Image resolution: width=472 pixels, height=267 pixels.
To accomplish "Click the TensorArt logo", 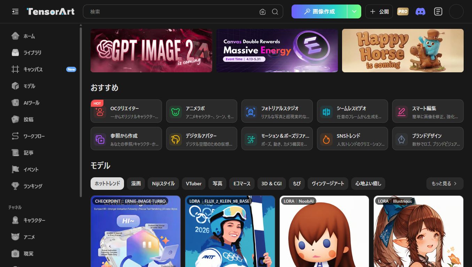I will click(x=51, y=11).
